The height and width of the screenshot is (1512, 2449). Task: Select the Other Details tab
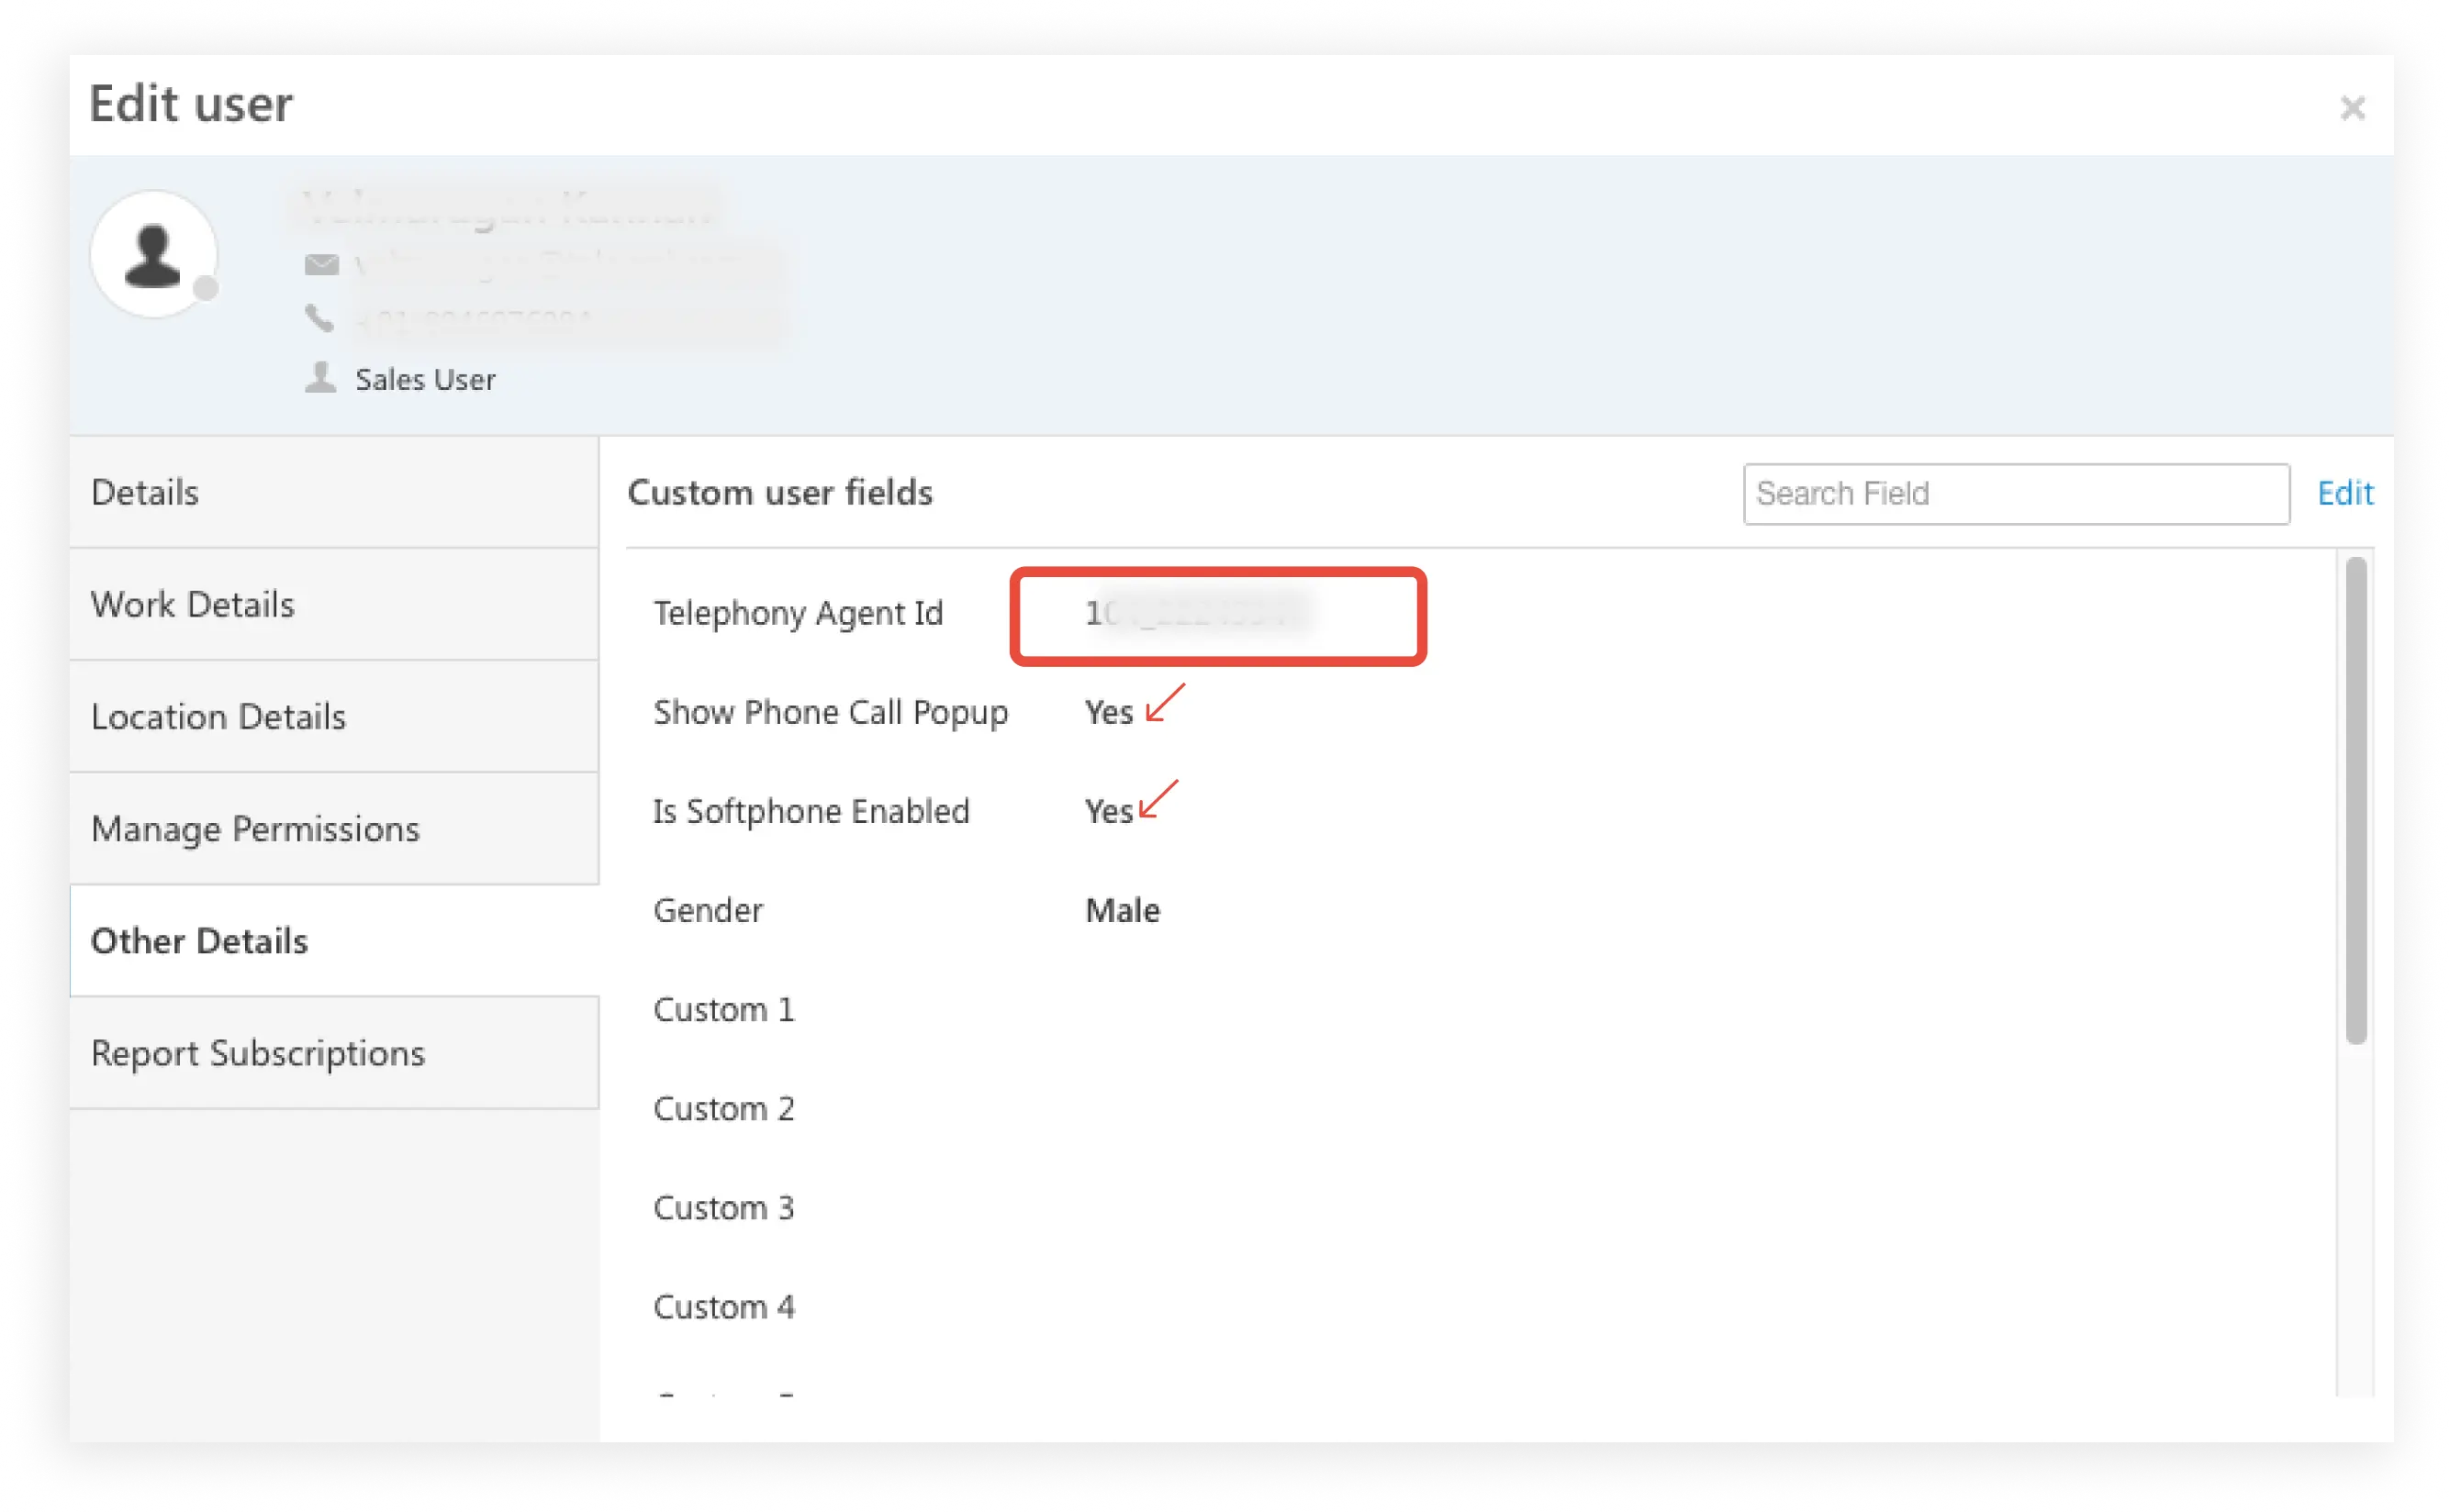pyautogui.click(x=334, y=940)
